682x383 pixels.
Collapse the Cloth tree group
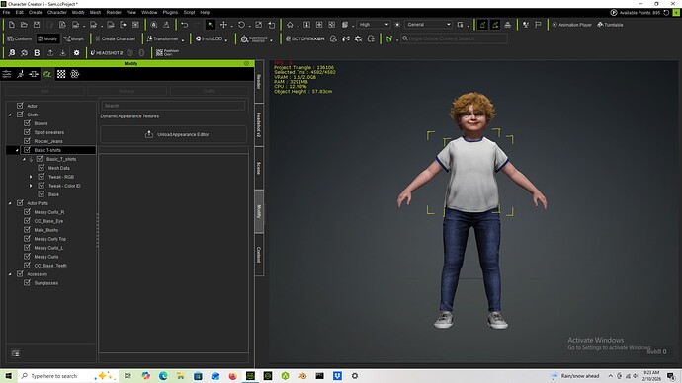(10, 115)
